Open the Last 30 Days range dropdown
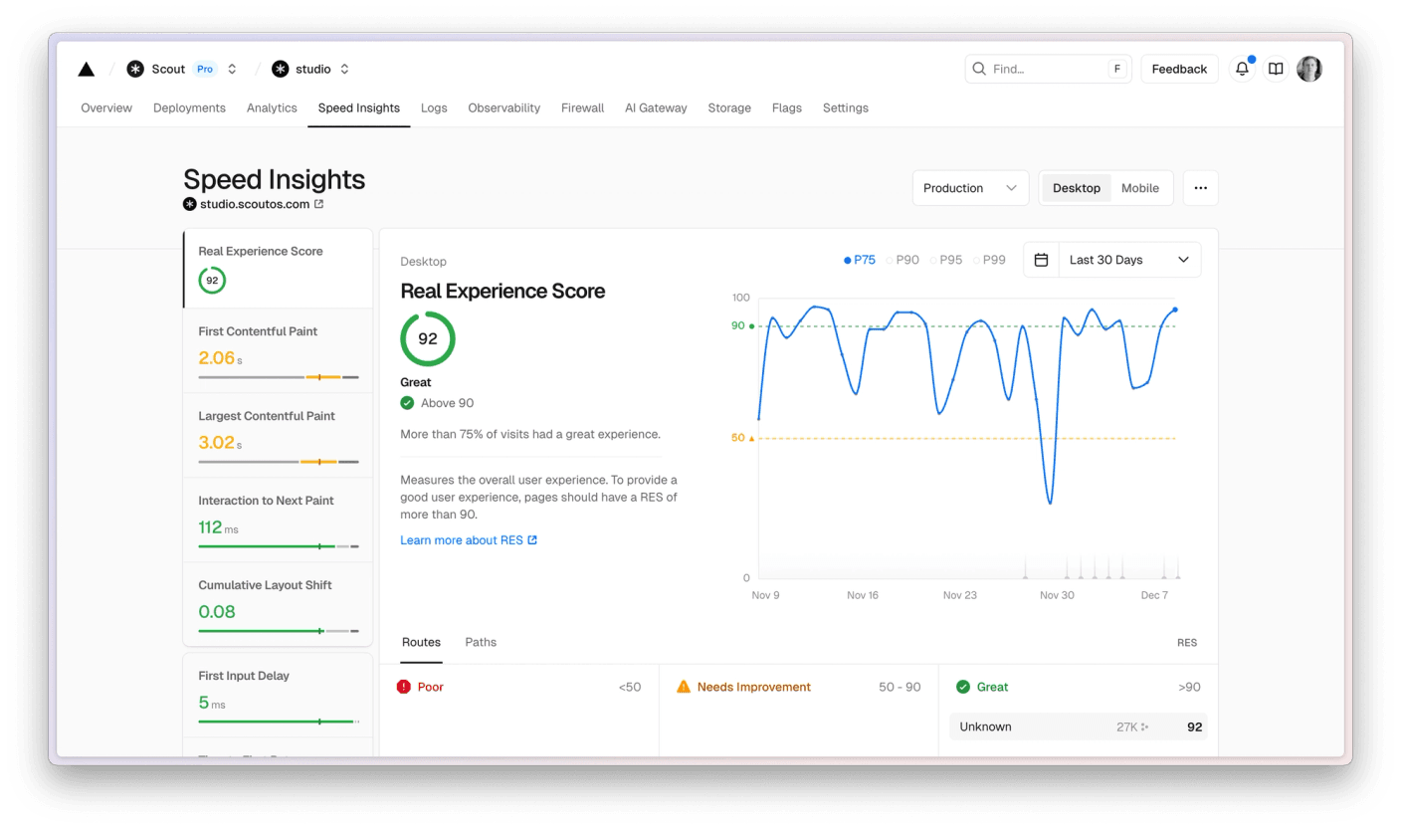Screen dimensions: 1401x829 (1129, 260)
